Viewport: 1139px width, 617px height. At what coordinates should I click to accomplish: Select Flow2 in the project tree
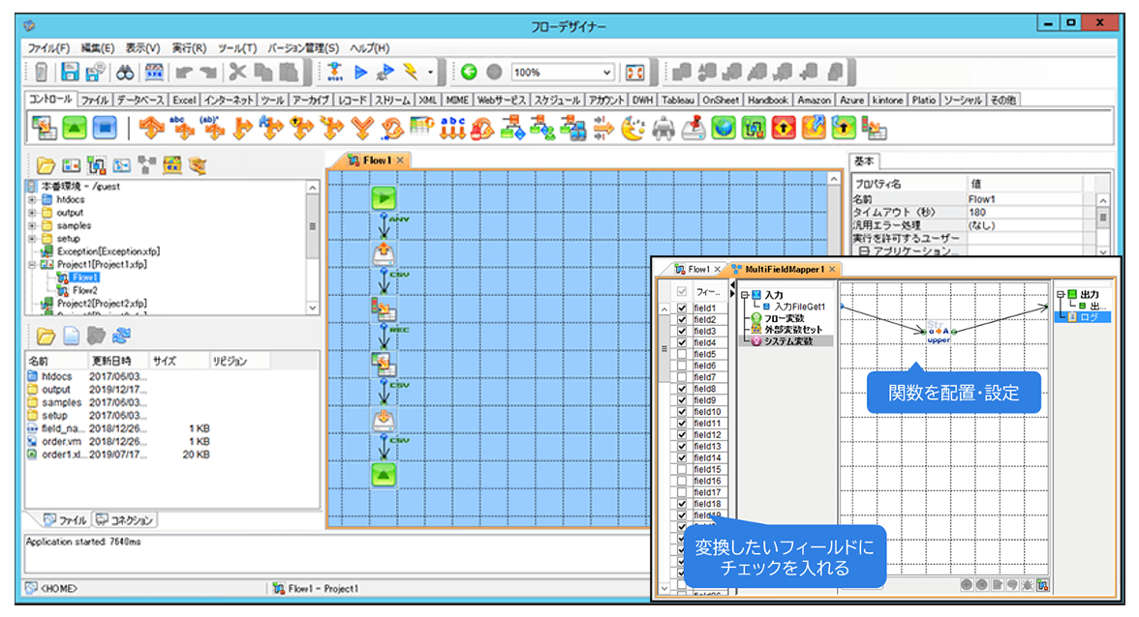(84, 290)
